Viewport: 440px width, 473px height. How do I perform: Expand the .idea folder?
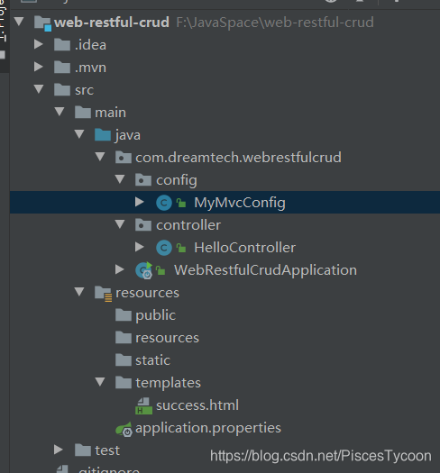(x=39, y=44)
